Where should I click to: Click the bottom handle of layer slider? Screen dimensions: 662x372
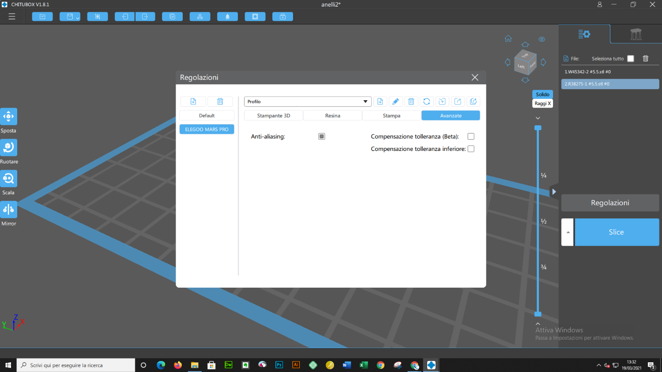[538, 314]
